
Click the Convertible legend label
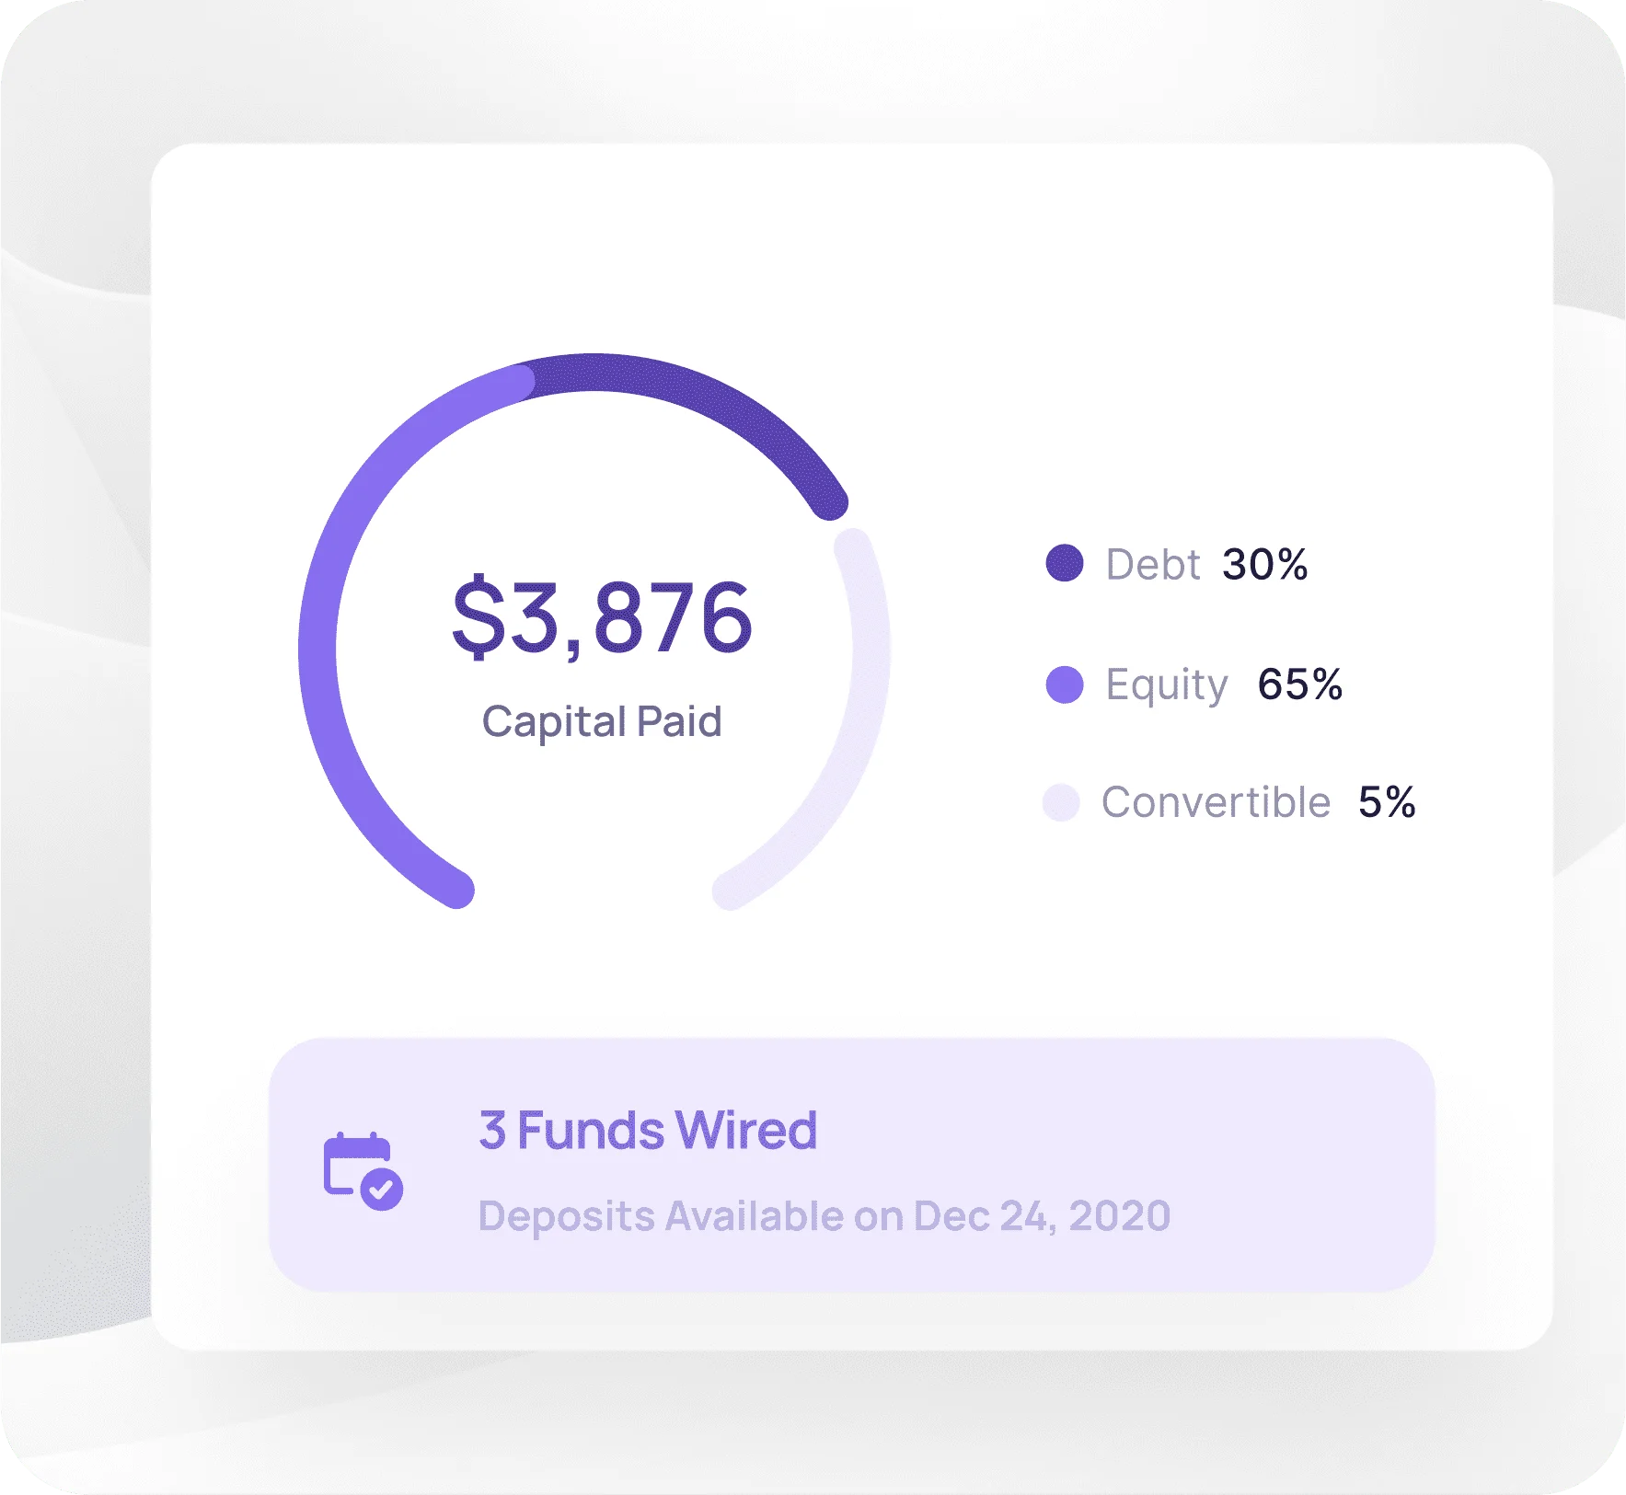pyautogui.click(x=1216, y=802)
